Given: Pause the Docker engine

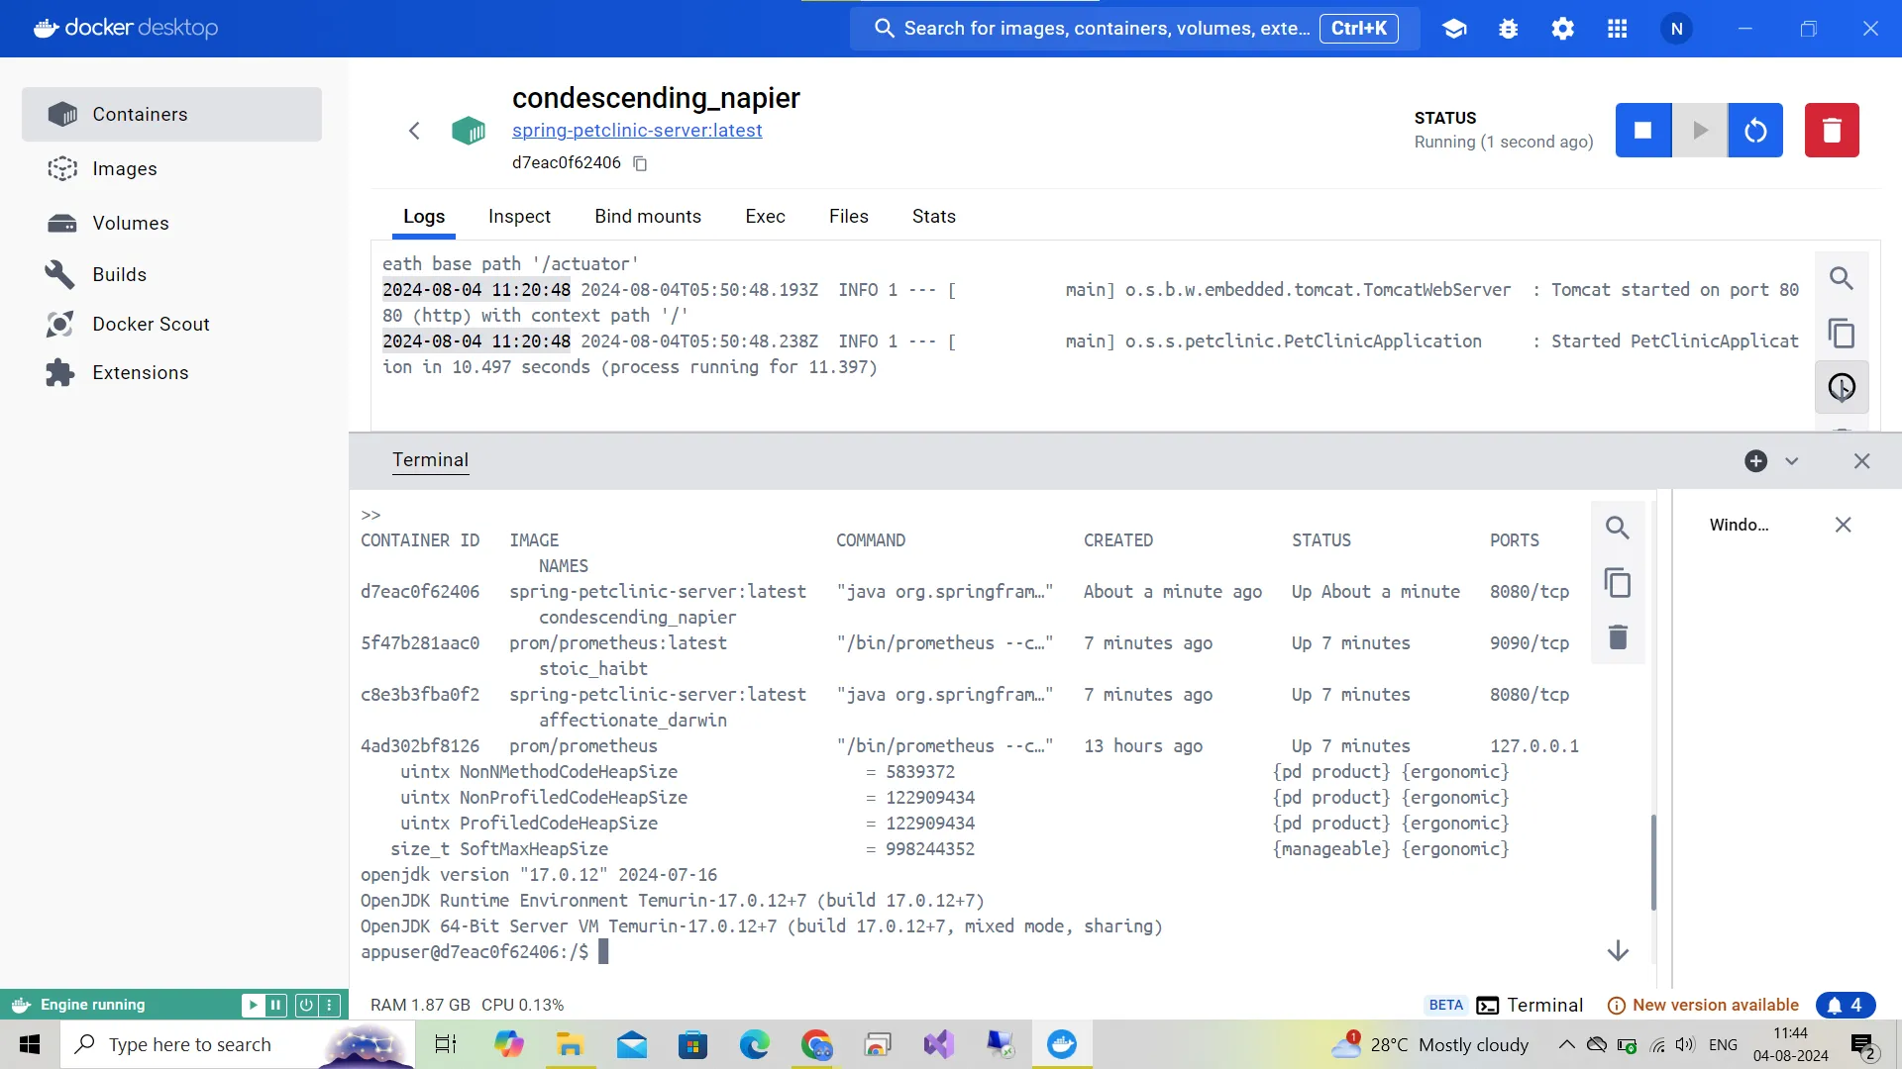Looking at the screenshot, I should click(x=275, y=1005).
